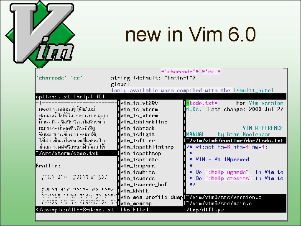Click the vim_kbhit entry
This screenshot has width=301, height=226.
pyautogui.click(x=135, y=191)
